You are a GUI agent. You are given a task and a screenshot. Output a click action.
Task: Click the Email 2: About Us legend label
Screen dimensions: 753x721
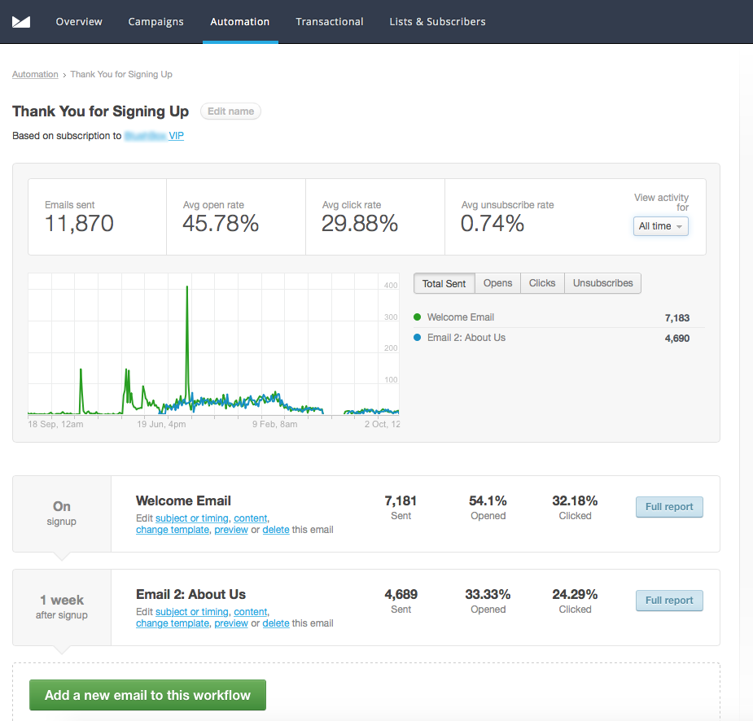pyautogui.click(x=466, y=338)
